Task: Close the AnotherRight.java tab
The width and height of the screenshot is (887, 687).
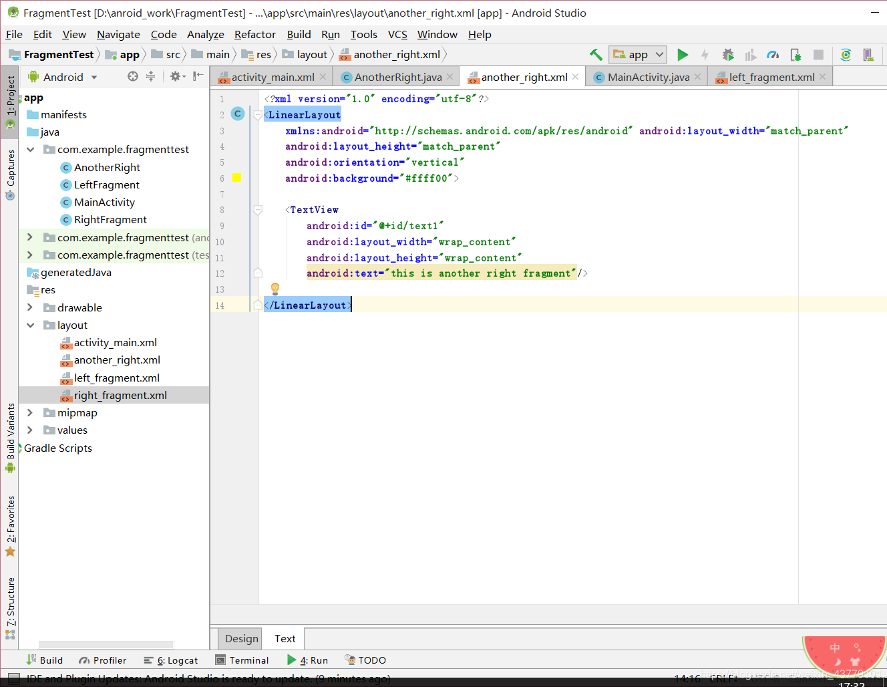Action: 450,77
